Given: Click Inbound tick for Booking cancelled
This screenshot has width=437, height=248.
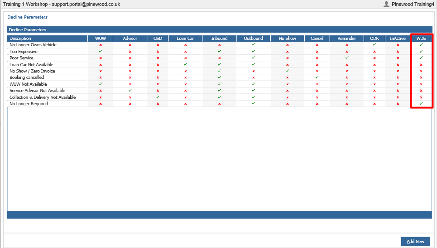Looking at the screenshot, I should tap(219, 77).
